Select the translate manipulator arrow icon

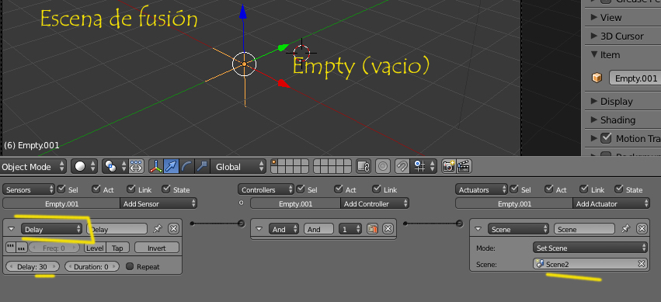pyautogui.click(x=171, y=166)
